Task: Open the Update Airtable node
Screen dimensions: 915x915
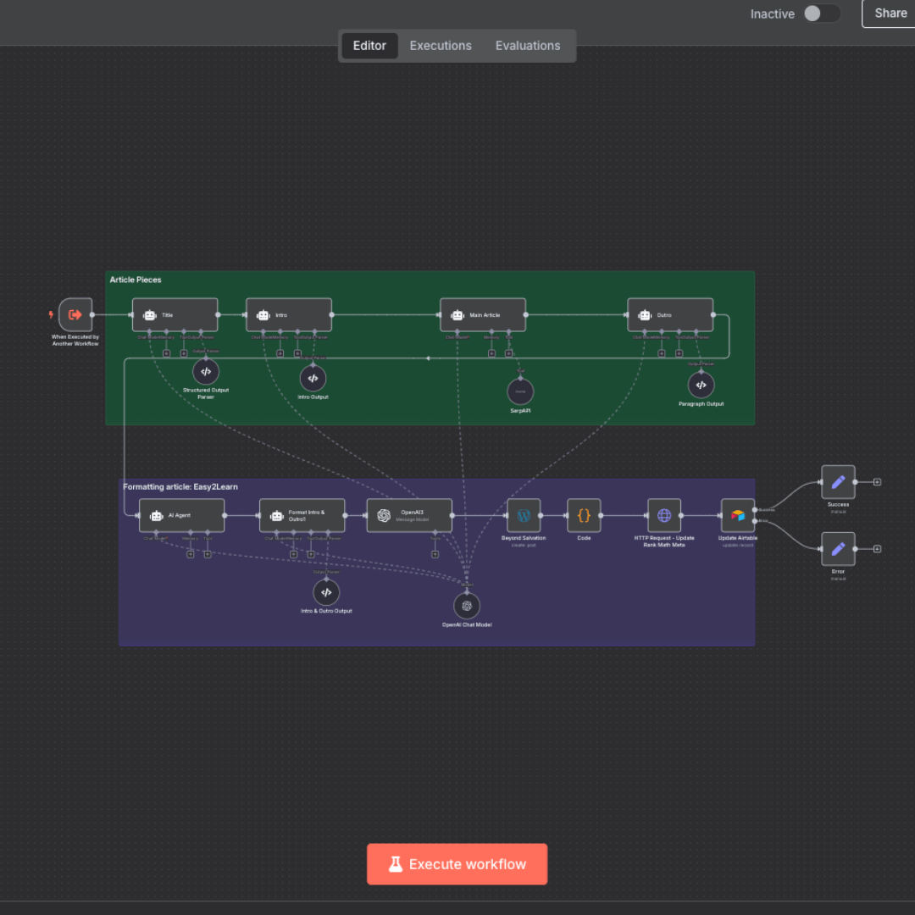Action: pos(737,515)
